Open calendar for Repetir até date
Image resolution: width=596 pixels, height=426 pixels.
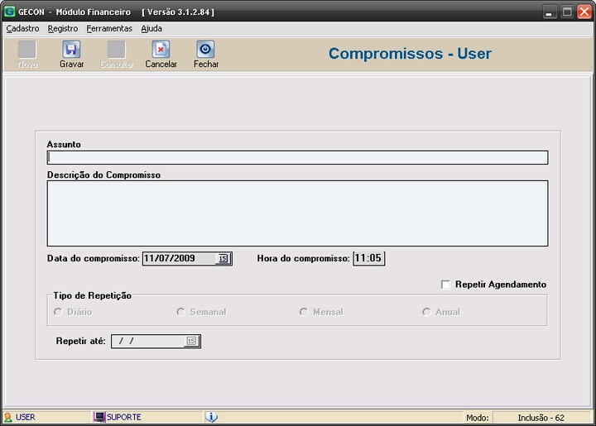coord(191,341)
